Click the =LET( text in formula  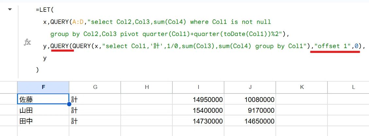(x=45, y=10)
